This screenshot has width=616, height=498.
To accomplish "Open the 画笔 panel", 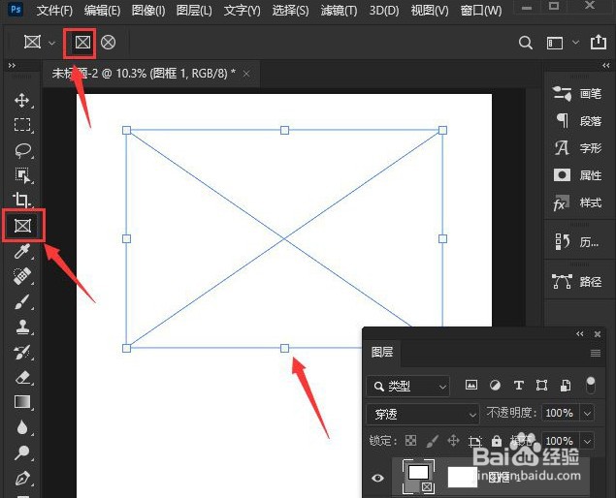I will 577,94.
